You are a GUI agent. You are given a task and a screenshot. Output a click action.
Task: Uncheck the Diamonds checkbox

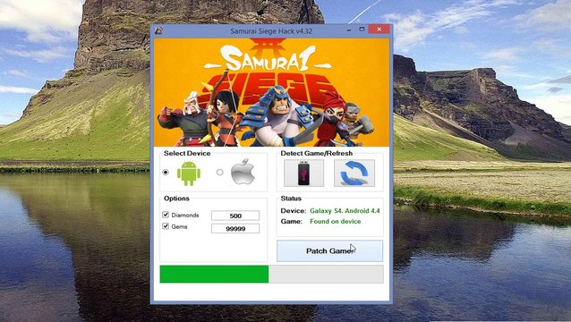(x=166, y=215)
